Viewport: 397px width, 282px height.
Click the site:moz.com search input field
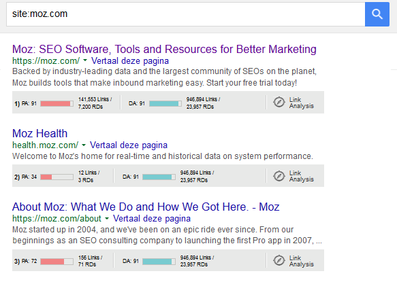pos(186,14)
